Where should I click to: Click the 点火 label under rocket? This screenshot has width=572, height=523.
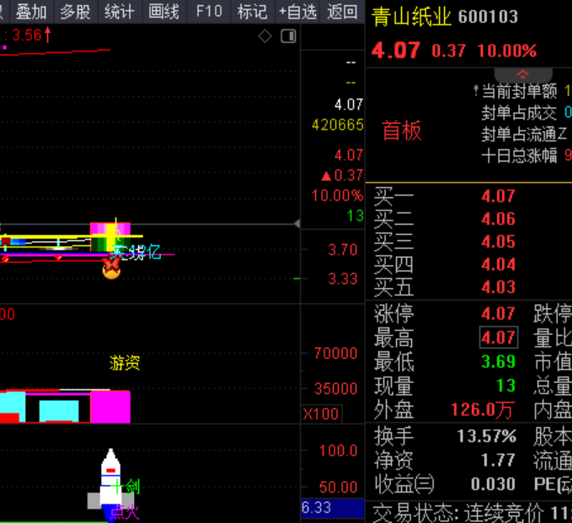click(125, 512)
